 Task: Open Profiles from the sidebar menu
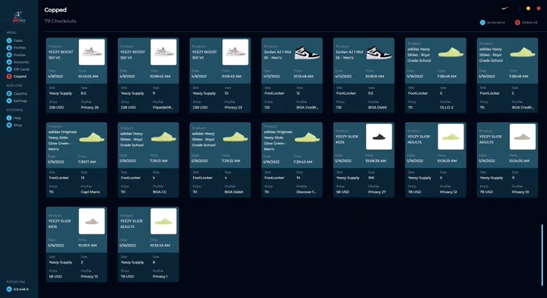16,47
